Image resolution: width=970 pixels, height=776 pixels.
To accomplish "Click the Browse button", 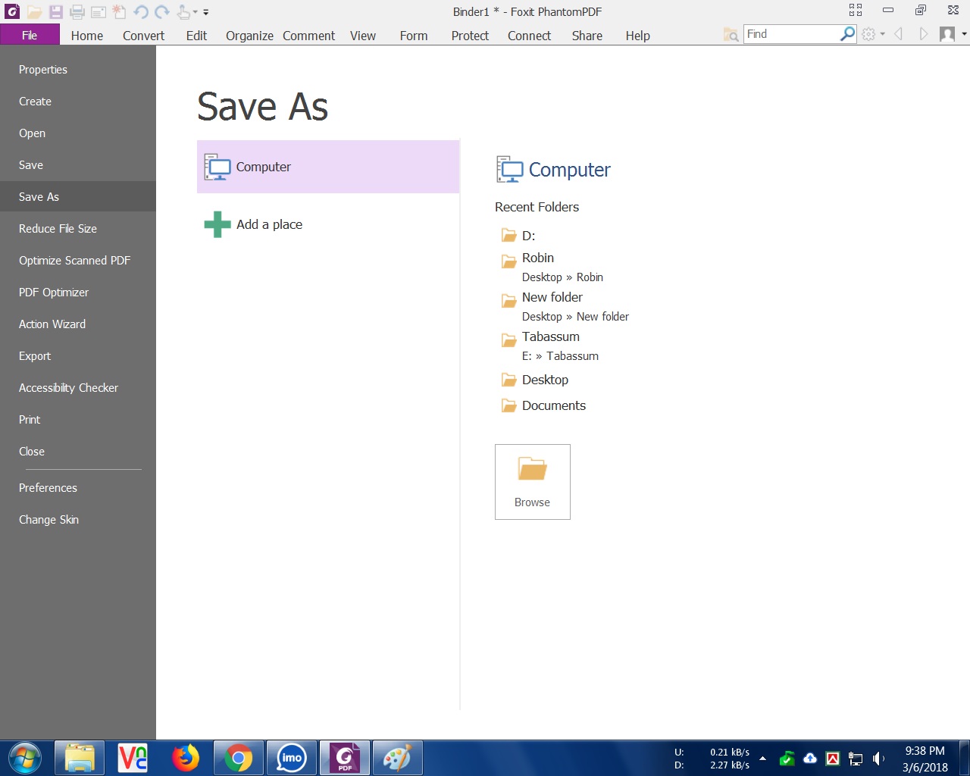I will click(532, 482).
